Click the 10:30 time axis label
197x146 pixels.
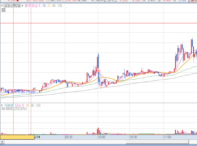click(133, 137)
